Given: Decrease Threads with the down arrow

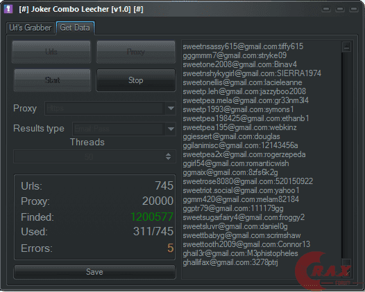Looking at the screenshot, I should 168,158.
